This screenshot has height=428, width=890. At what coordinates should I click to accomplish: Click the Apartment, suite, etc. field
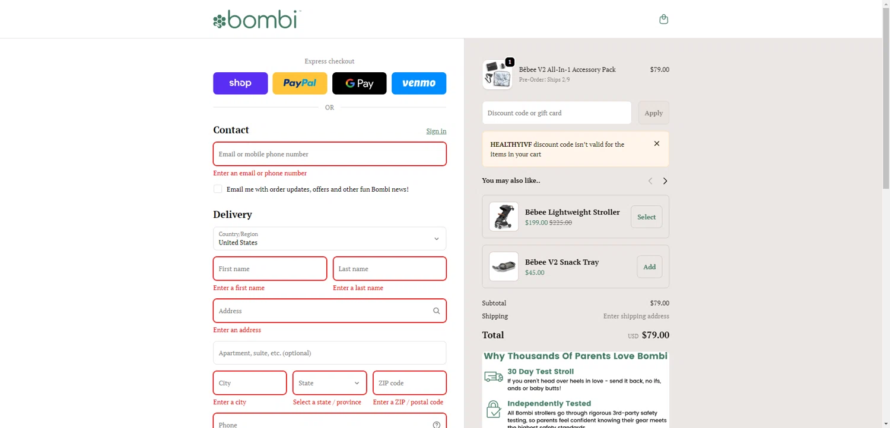(329, 353)
